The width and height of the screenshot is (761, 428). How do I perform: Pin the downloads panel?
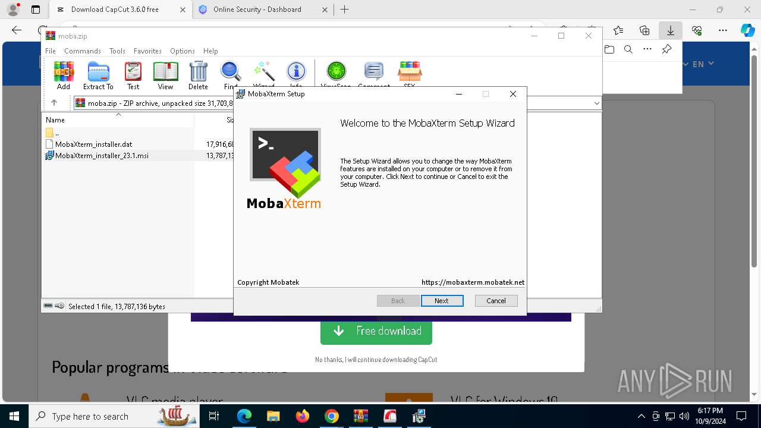[666, 49]
